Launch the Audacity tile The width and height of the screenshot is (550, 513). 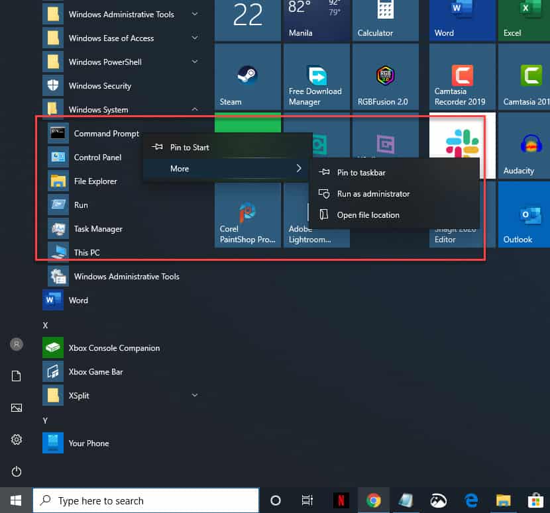524,146
